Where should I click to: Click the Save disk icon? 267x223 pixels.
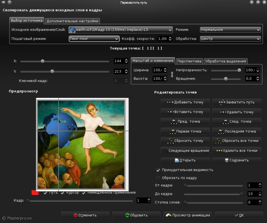click(227, 160)
